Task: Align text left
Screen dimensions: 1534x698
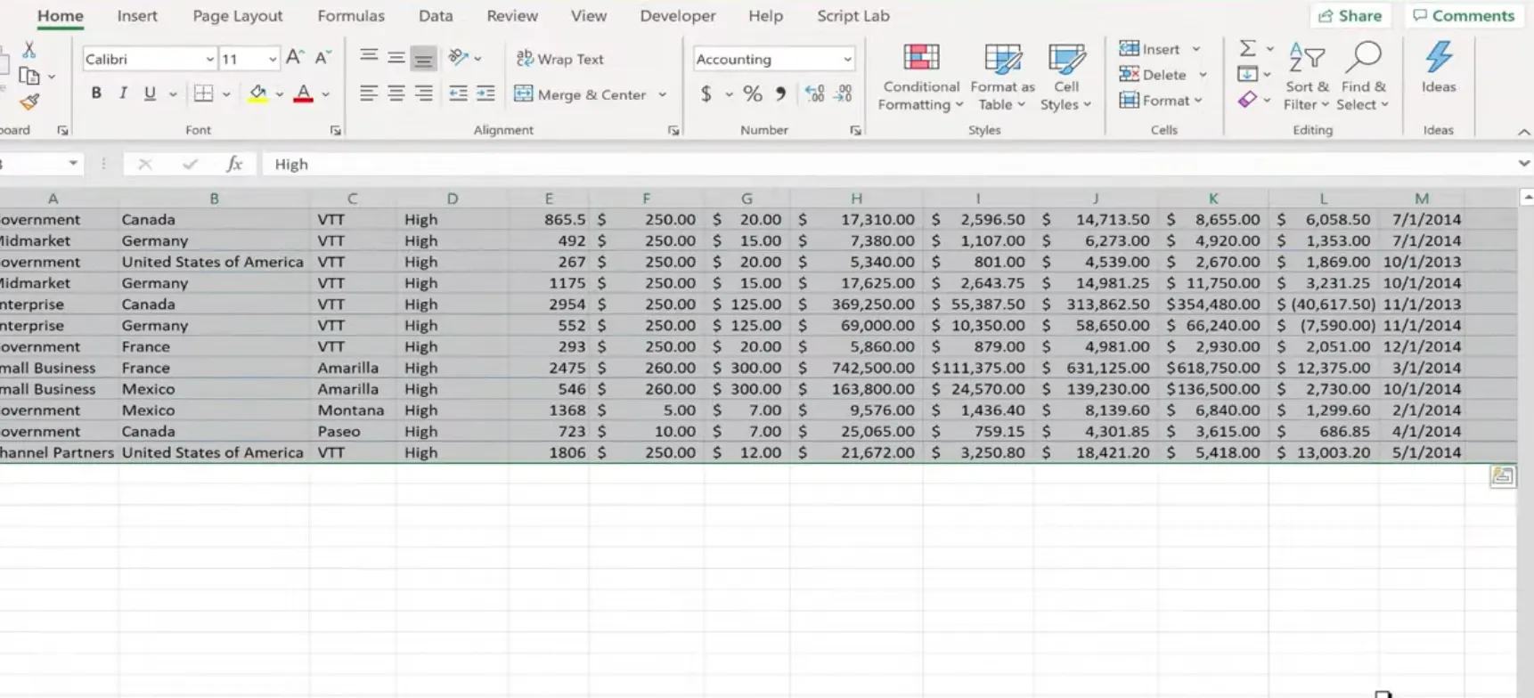Action: point(368,93)
